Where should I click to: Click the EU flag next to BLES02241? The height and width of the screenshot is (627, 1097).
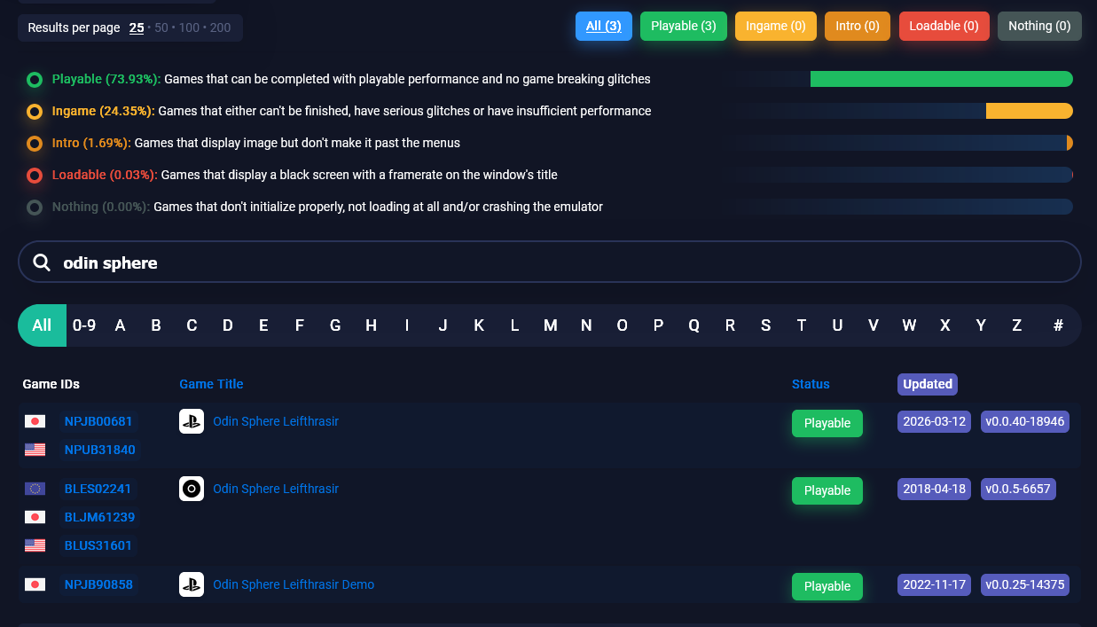coord(35,489)
